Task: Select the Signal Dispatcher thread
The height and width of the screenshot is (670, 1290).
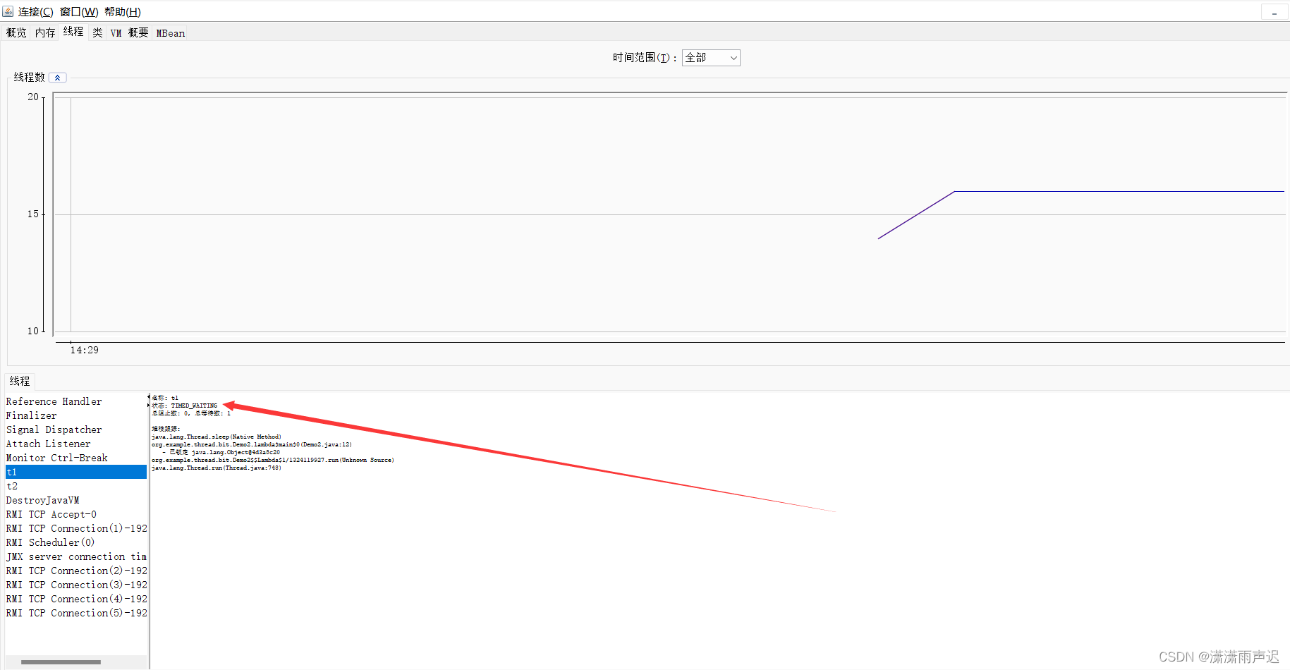Action: coord(76,430)
